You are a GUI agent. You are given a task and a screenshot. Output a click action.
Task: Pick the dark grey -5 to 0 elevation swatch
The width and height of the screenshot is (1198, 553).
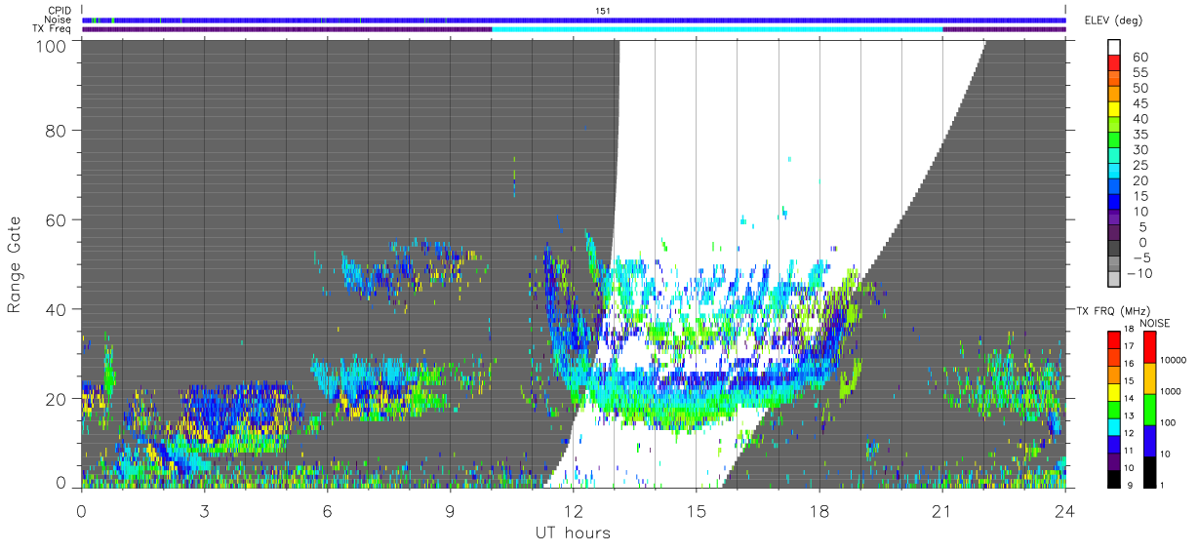point(1114,250)
